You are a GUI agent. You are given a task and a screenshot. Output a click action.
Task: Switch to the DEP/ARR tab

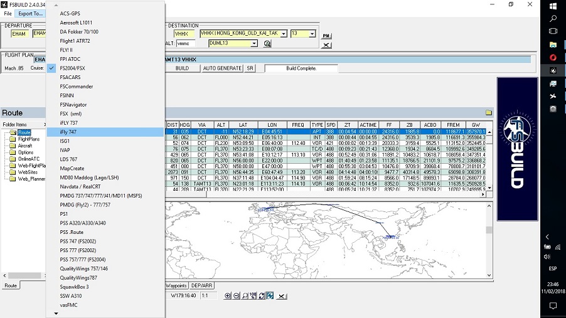pyautogui.click(x=202, y=285)
